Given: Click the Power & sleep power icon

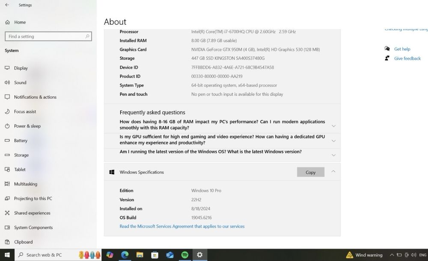Looking at the screenshot, I should click(x=7, y=126).
